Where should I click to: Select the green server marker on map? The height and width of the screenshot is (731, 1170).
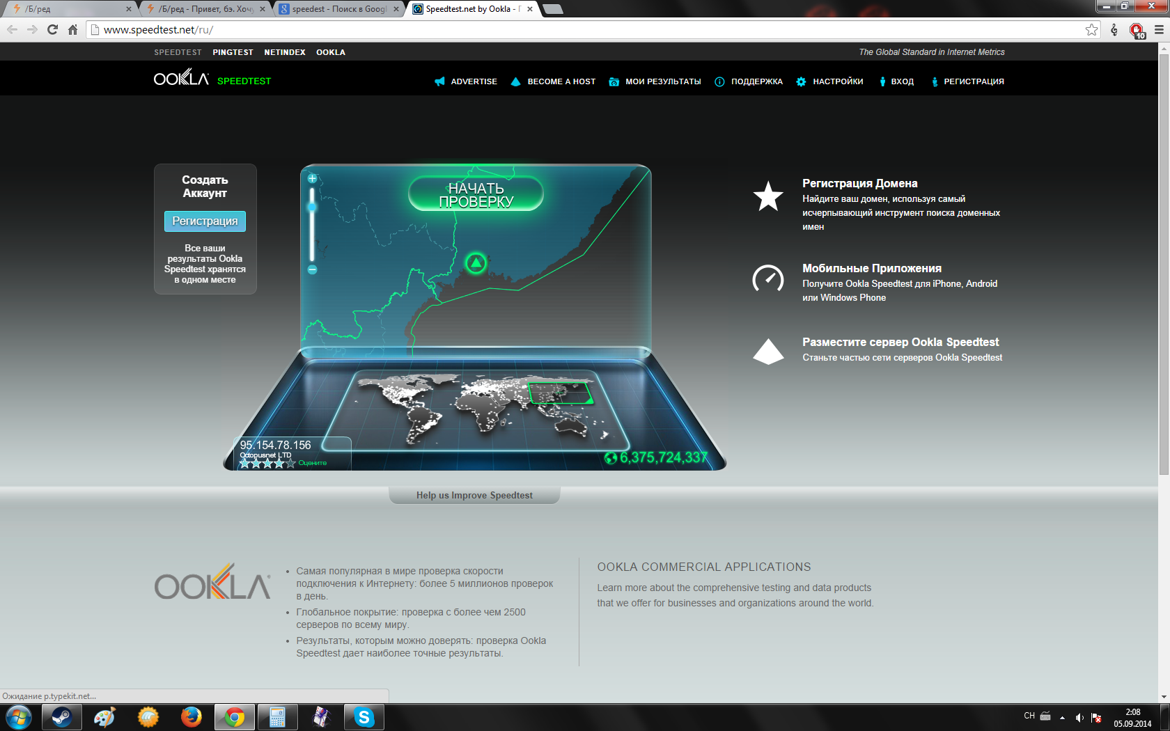476,263
